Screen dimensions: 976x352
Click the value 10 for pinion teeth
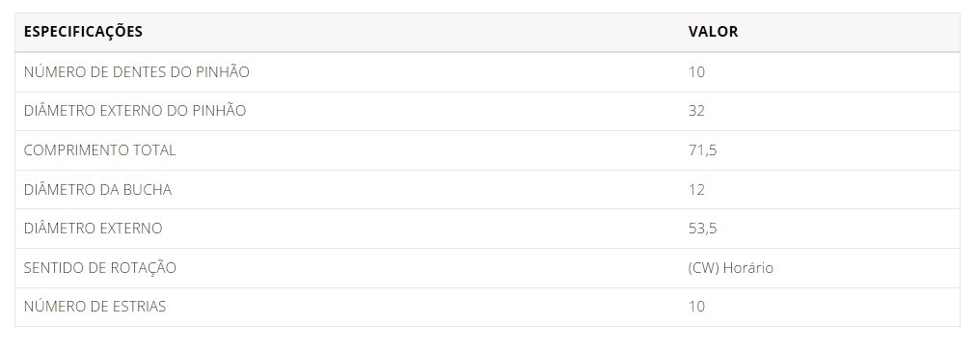click(x=696, y=72)
